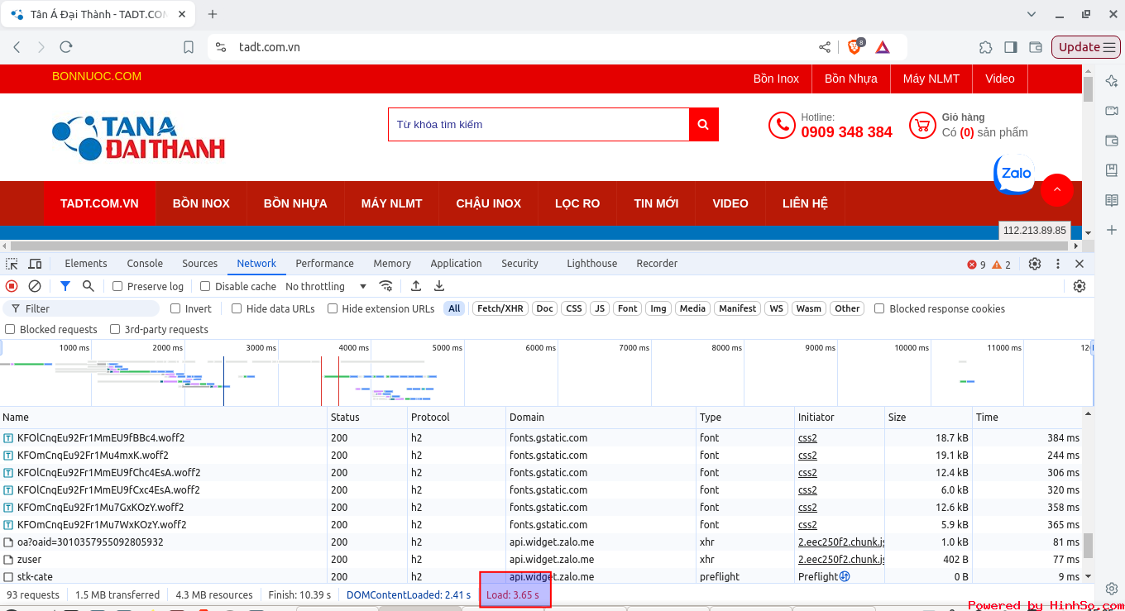The height and width of the screenshot is (611, 1125).
Task: Reload the page
Action: (x=66, y=47)
